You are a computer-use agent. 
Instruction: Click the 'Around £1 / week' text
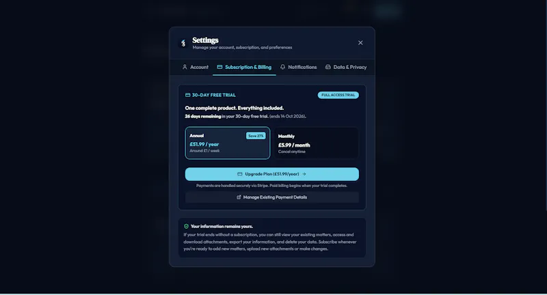[204, 151]
